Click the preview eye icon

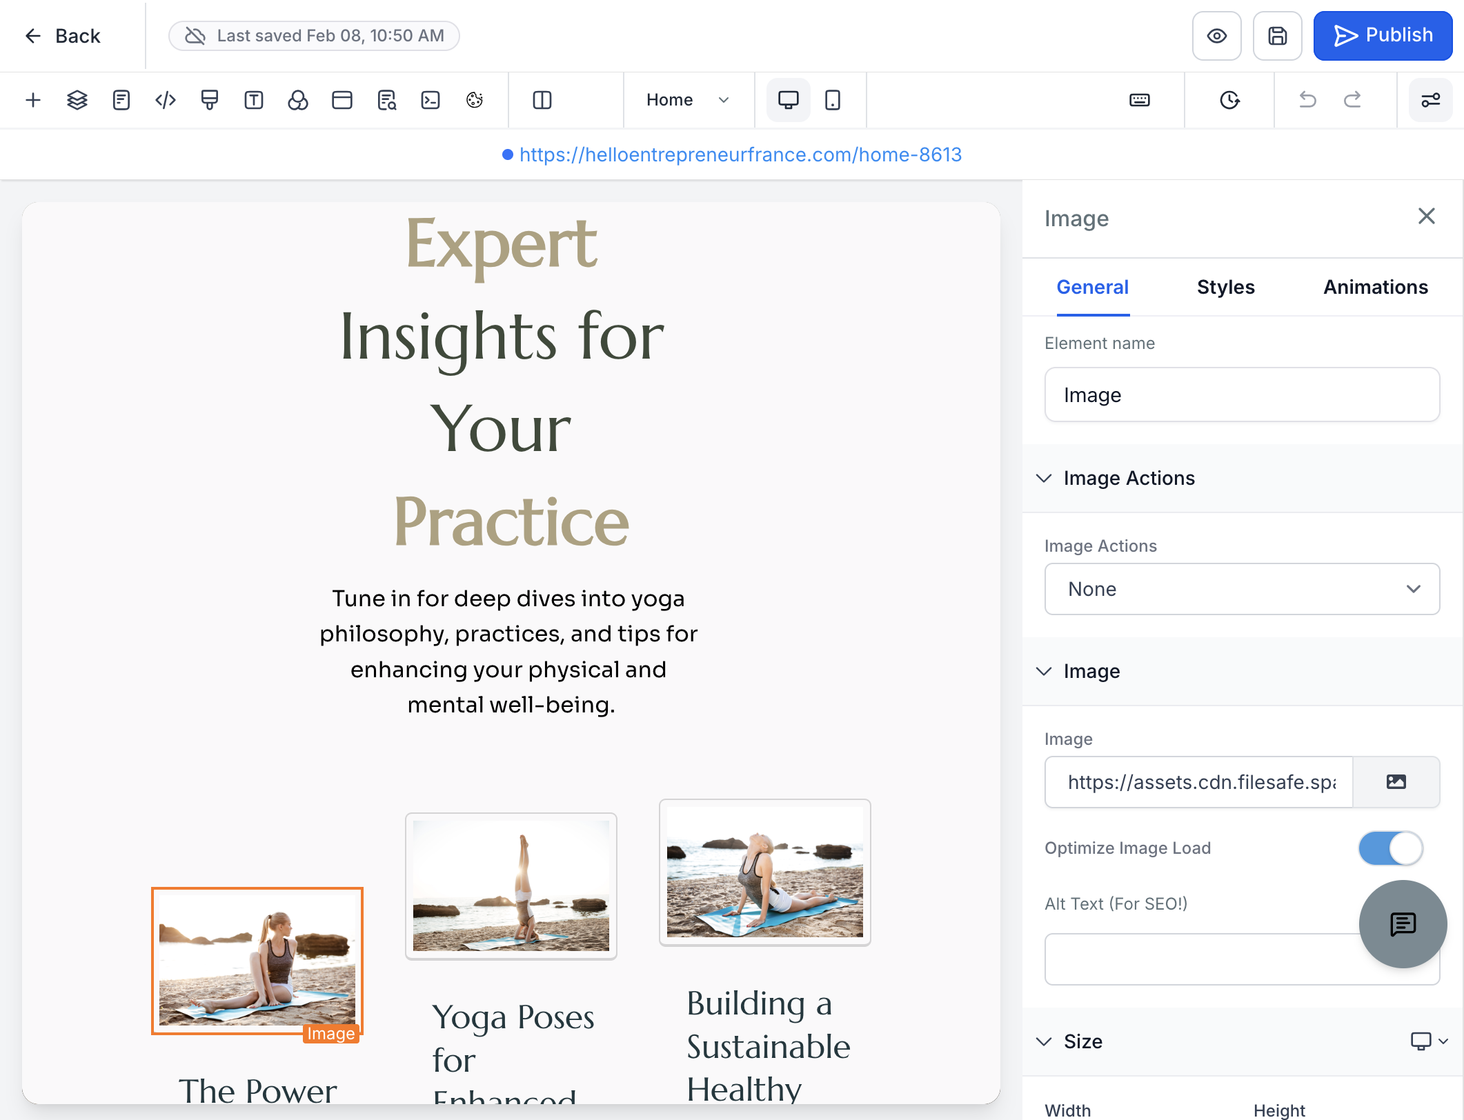pos(1217,36)
